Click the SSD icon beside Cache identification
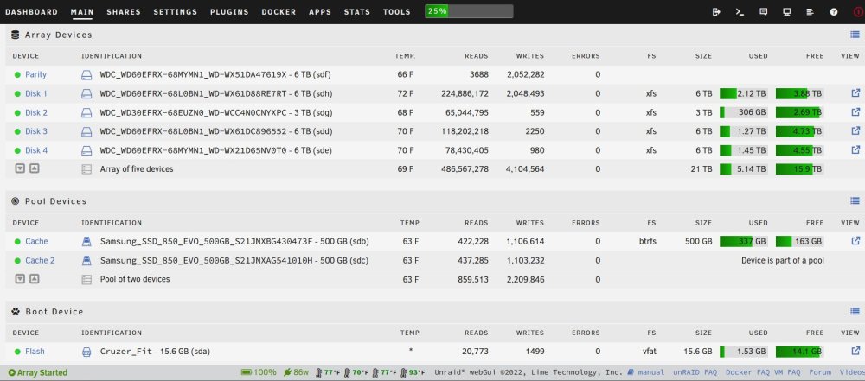 click(86, 242)
